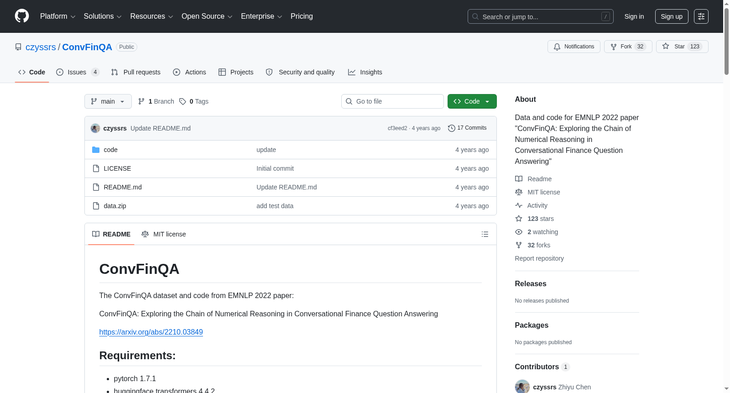Click the tag icon beside 0 Tags
This screenshot has width=730, height=393.
[182, 101]
